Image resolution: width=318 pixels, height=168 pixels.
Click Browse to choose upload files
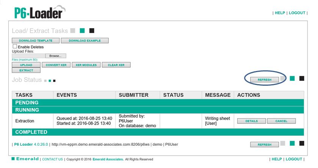[55, 56]
